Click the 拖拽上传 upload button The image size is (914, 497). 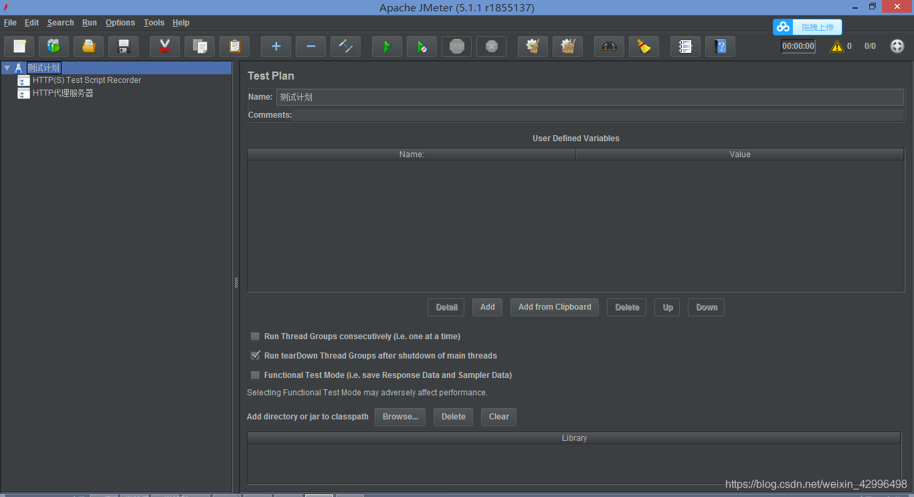click(x=808, y=27)
